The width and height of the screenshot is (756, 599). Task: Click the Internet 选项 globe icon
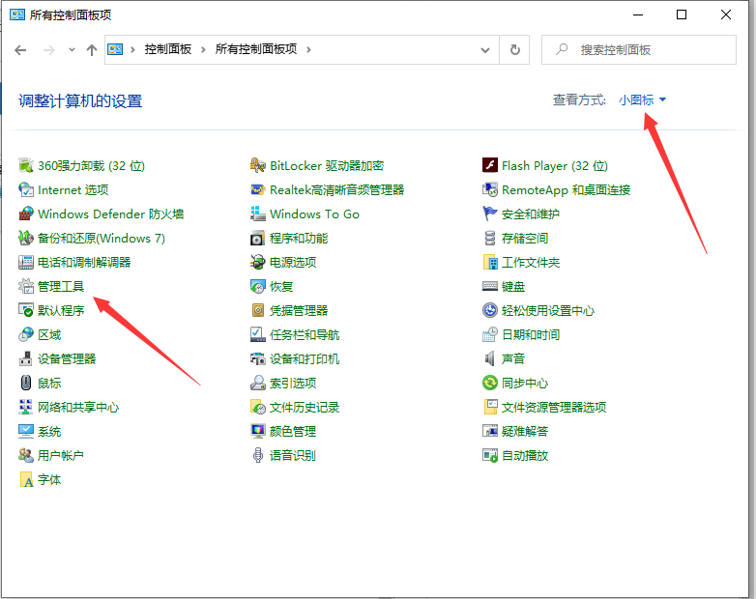pos(25,189)
